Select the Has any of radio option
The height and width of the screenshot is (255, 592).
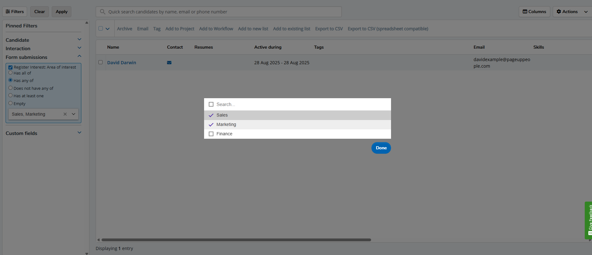10,80
